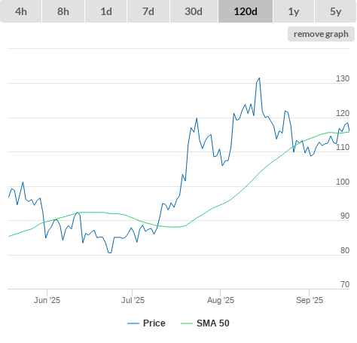Click the 100 y-axis value label
The width and height of the screenshot is (357, 343).
[343, 182]
